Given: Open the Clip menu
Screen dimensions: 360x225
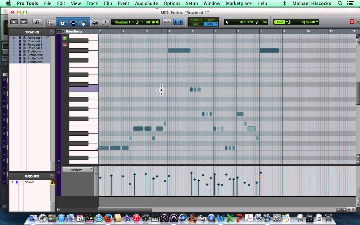Looking at the screenshot, I should 108,3.
